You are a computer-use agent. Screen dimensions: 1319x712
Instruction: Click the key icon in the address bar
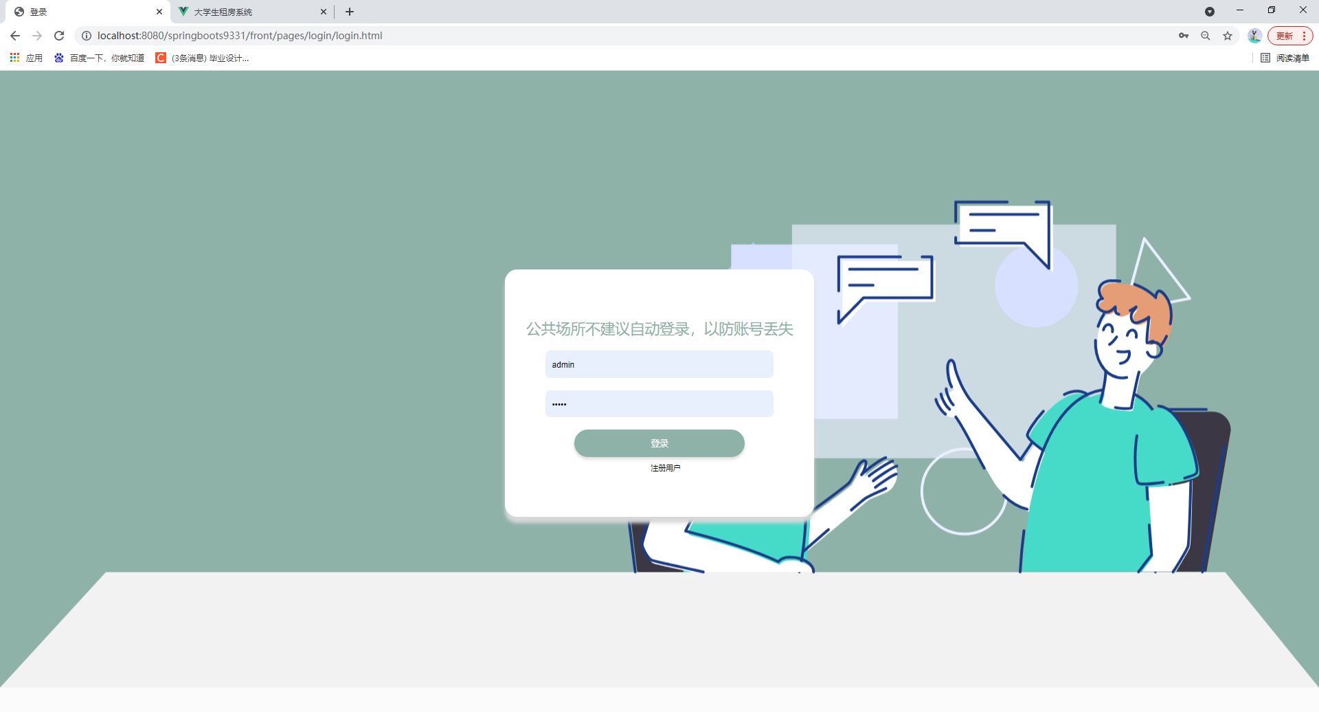[x=1184, y=36]
